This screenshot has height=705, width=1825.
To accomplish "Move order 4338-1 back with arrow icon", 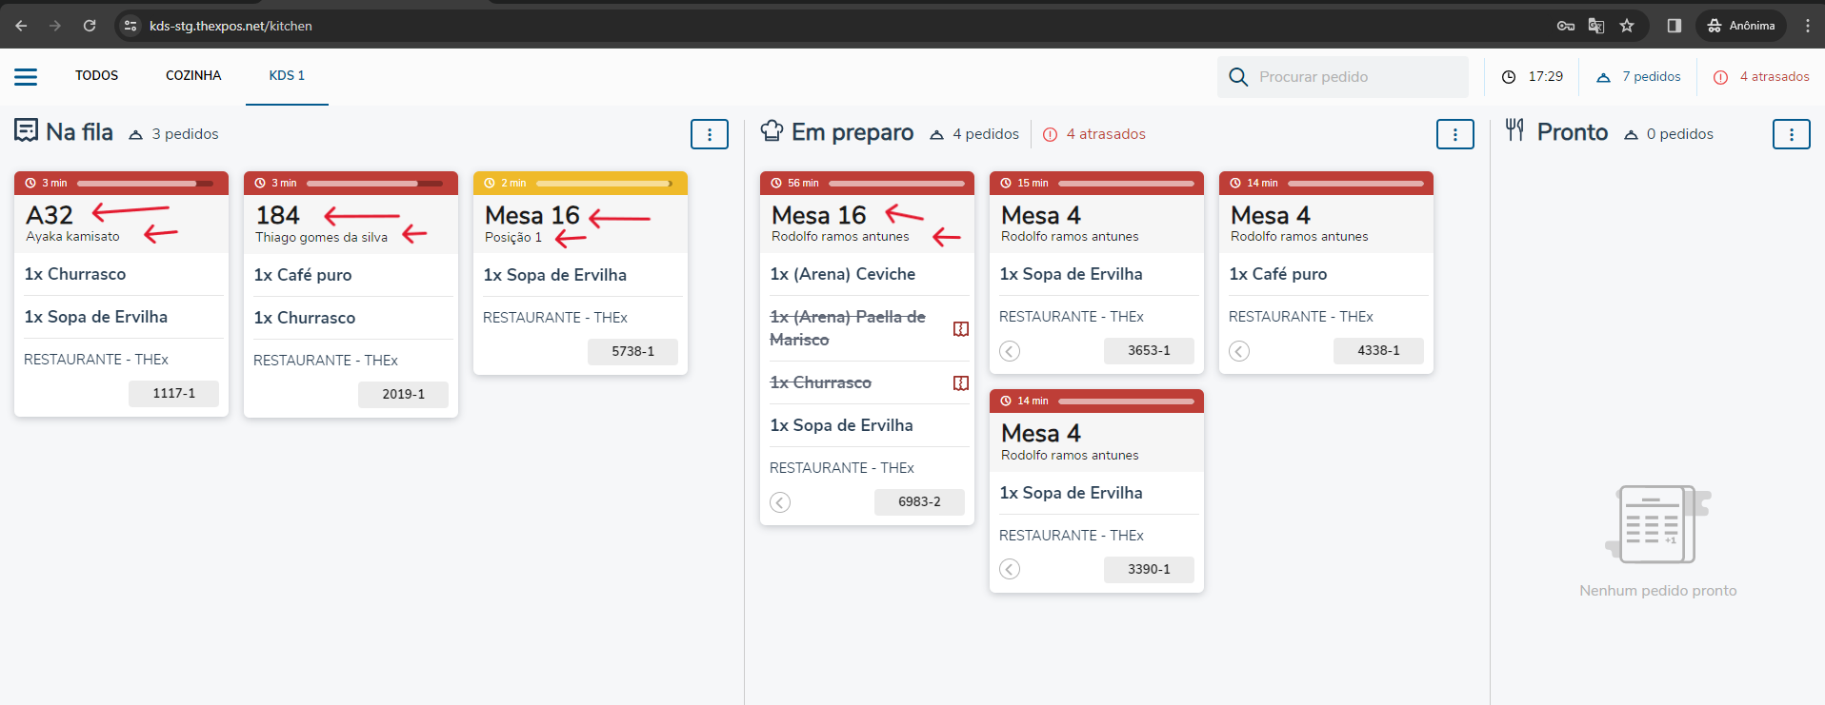I will pyautogui.click(x=1239, y=351).
